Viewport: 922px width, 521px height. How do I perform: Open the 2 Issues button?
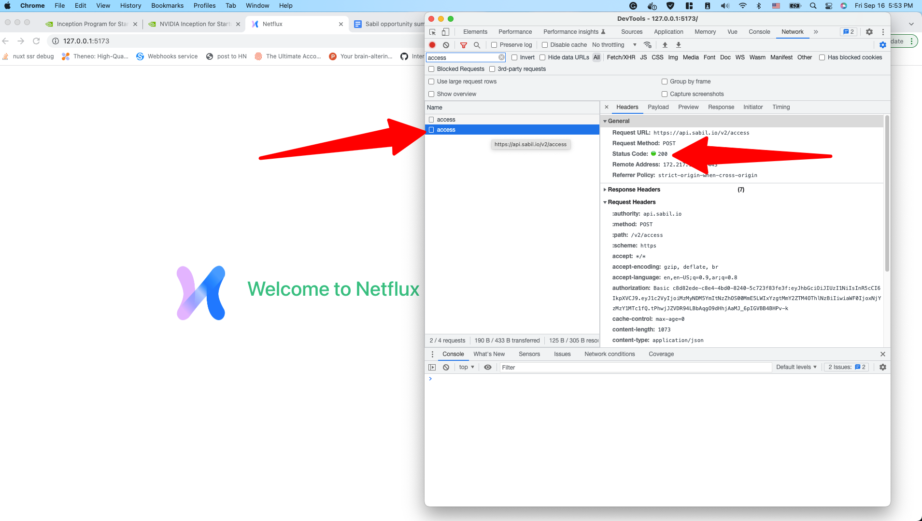coord(847,367)
